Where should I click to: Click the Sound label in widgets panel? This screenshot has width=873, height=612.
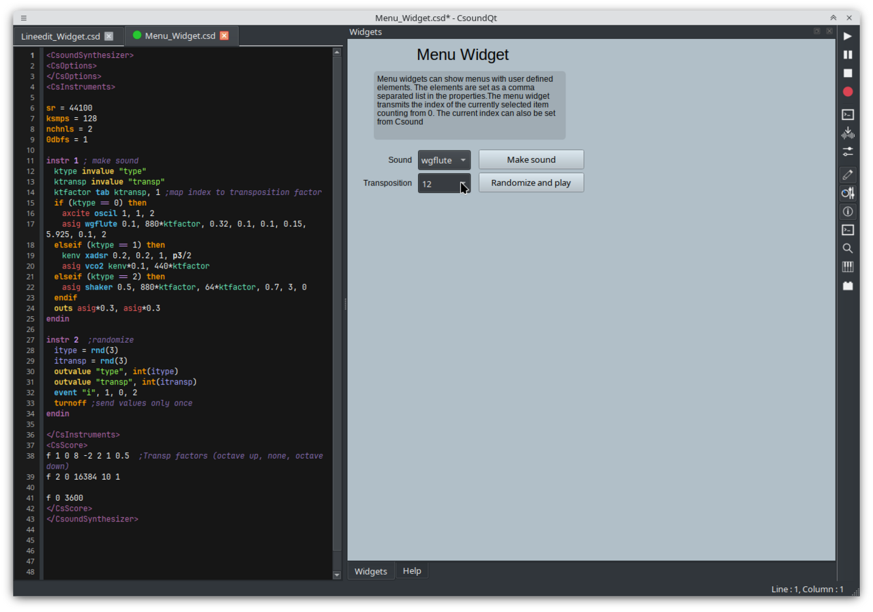point(400,160)
